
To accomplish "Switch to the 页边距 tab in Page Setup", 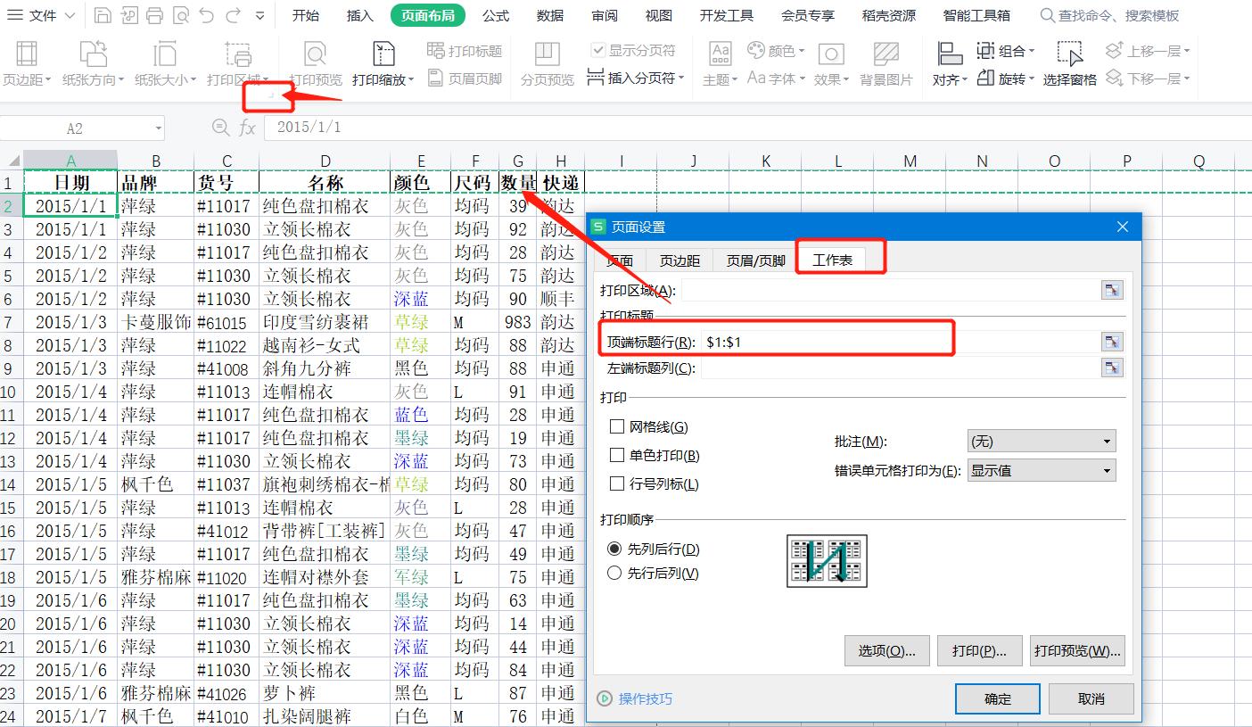I will tap(680, 258).
